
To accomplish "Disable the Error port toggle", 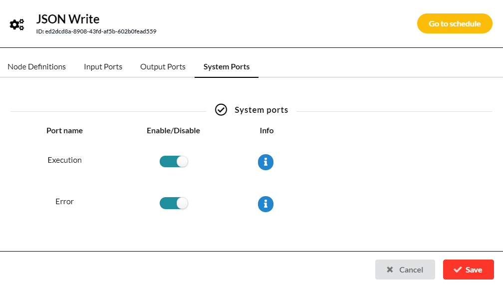I will tap(174, 203).
